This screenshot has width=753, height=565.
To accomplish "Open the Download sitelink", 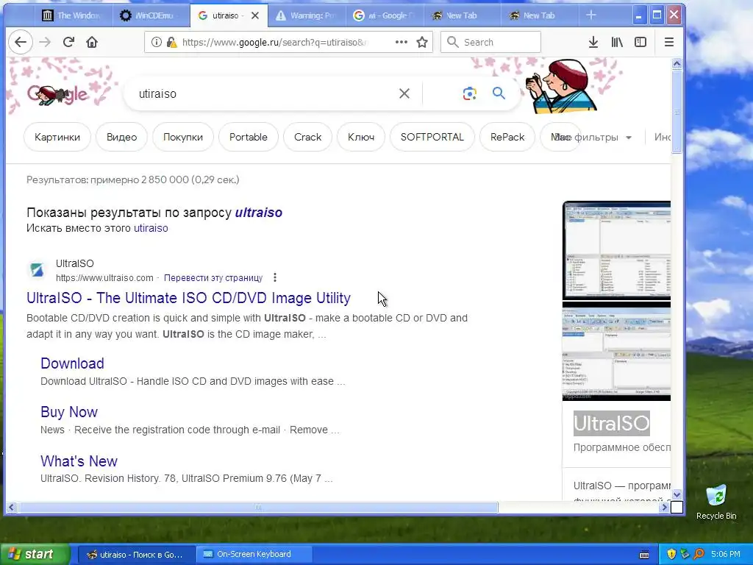I will 72,363.
